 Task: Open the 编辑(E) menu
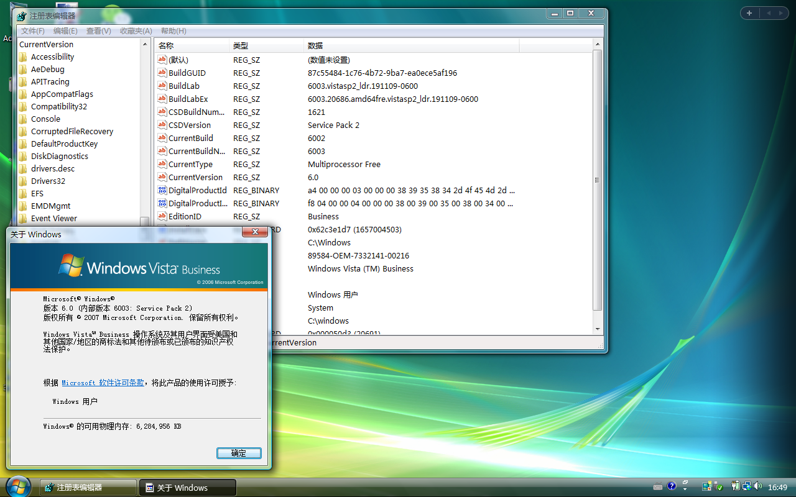pyautogui.click(x=65, y=30)
